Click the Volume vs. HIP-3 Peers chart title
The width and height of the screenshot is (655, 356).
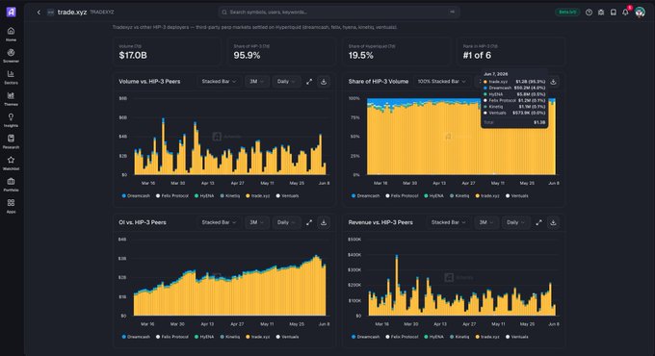(x=149, y=82)
